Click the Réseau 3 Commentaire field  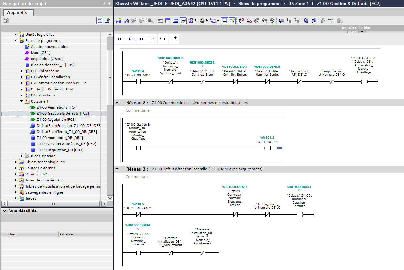138,177
